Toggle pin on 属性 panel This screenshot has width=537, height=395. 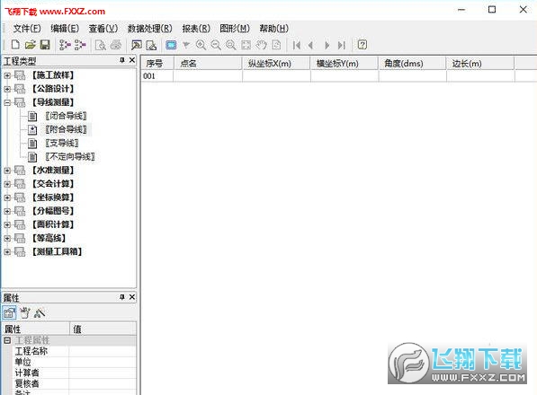point(122,297)
